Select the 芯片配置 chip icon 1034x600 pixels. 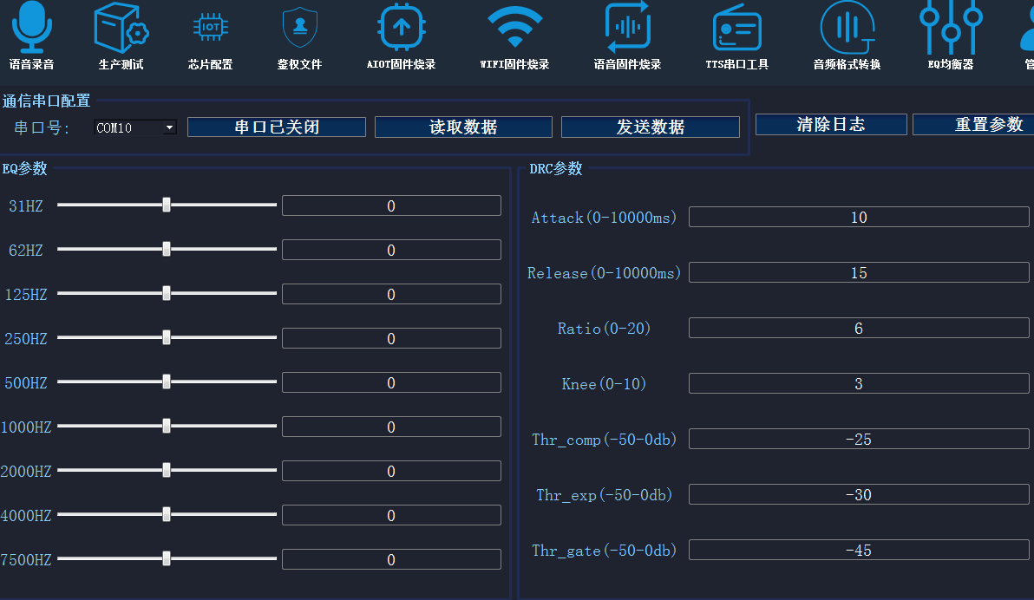coord(211,27)
